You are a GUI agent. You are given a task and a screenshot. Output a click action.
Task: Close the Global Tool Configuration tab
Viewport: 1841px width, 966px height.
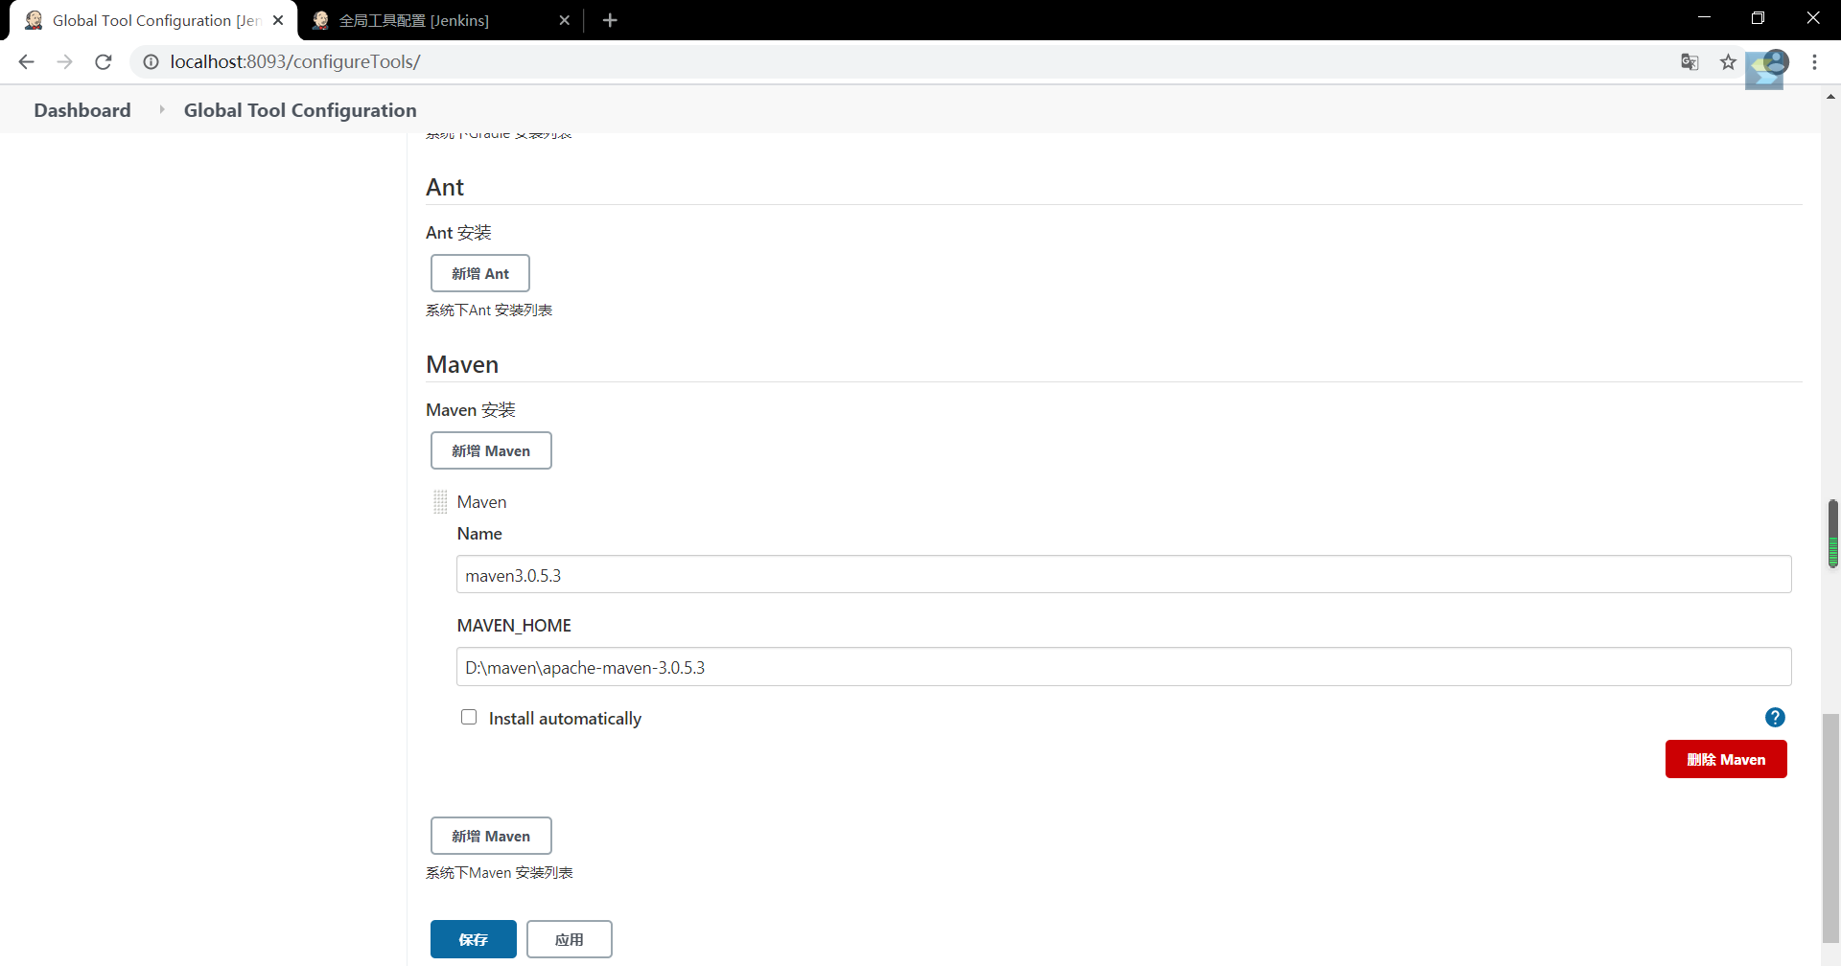tap(278, 20)
